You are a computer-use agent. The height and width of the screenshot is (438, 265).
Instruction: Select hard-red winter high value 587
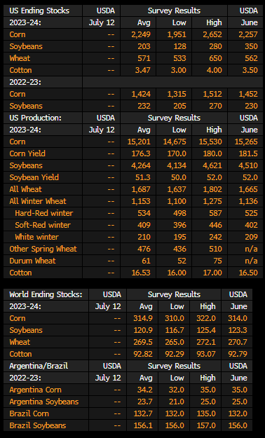(215, 214)
